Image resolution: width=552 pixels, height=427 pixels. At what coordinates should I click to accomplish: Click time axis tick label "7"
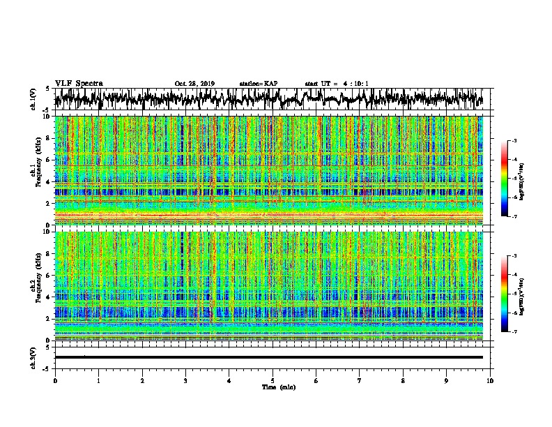click(x=360, y=381)
